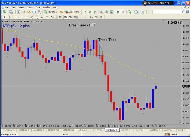Tile windows with the grid icon
The image size is (191, 137).
112,12
